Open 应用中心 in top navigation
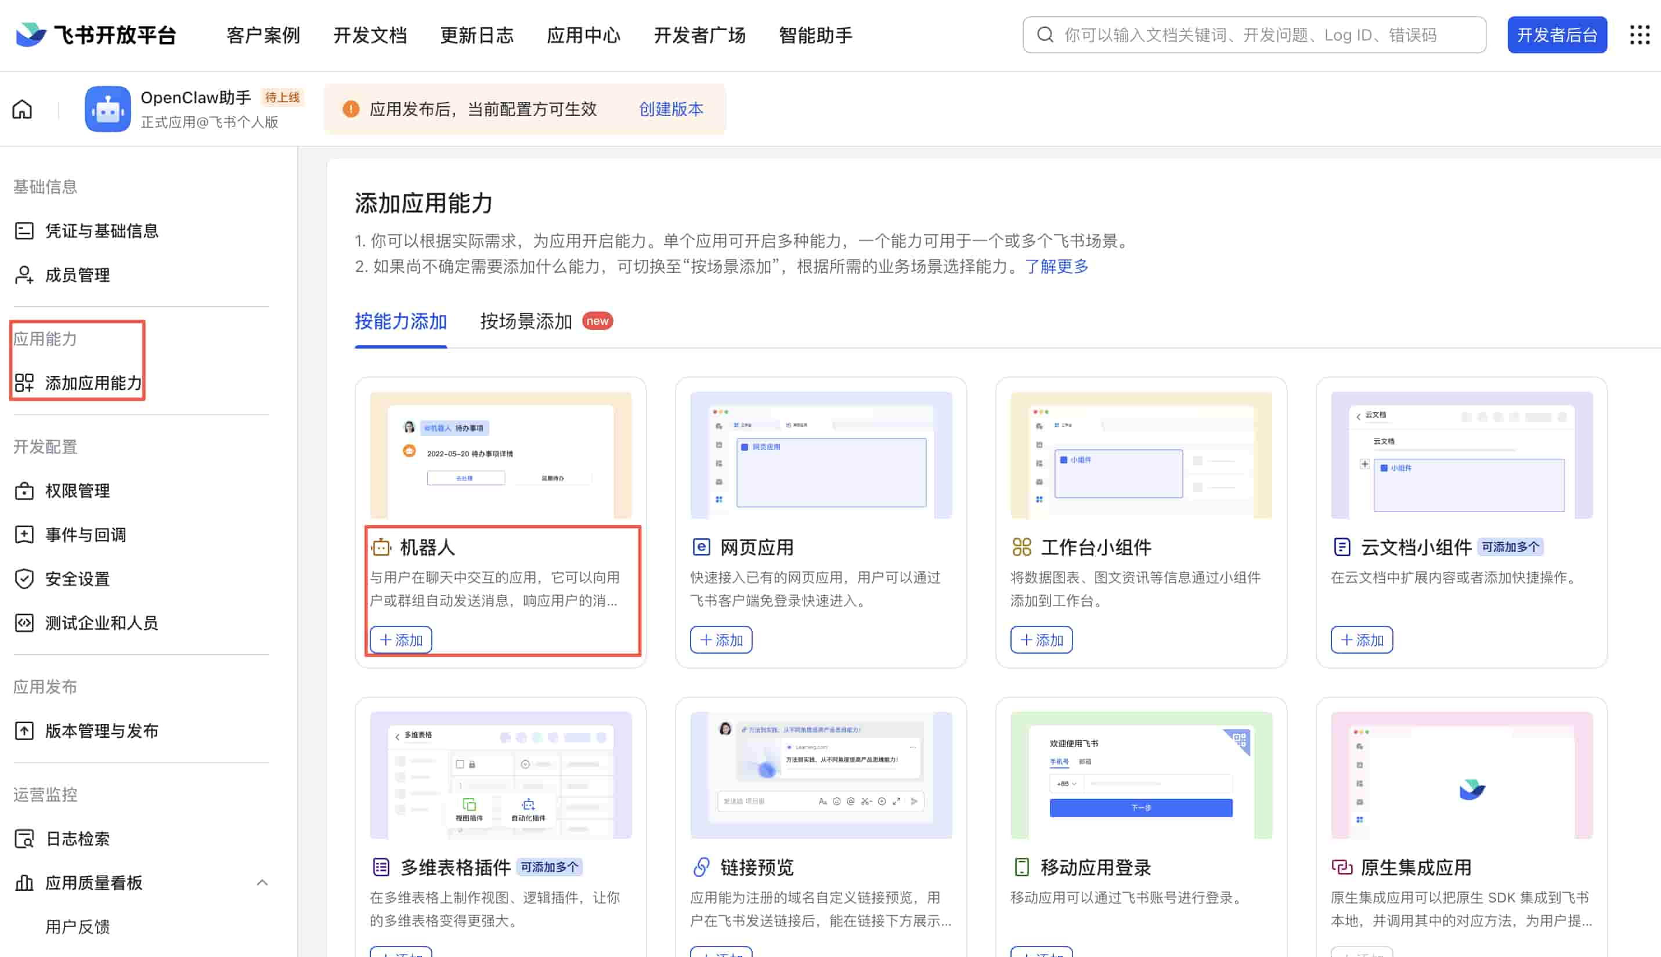This screenshot has width=1661, height=957. (583, 35)
